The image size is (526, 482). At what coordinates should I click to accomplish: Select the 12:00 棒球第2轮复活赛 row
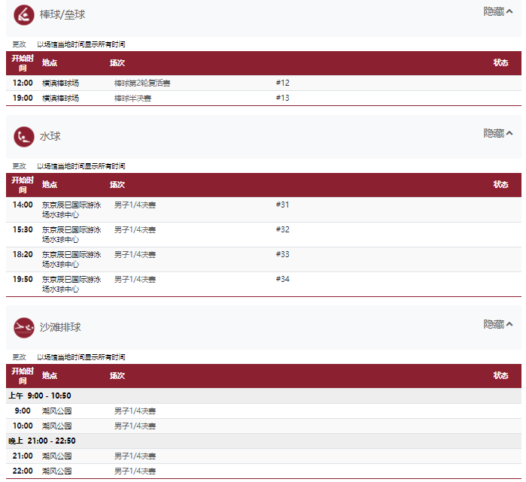point(263,83)
